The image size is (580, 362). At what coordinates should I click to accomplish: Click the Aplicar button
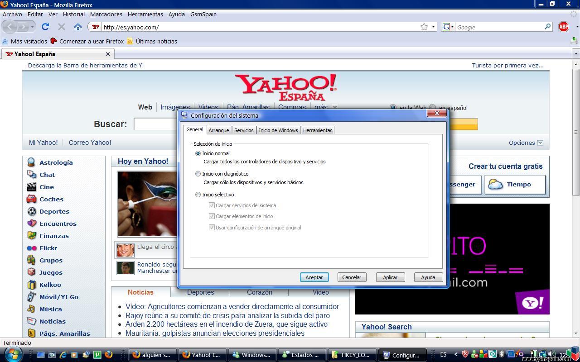[x=390, y=277]
